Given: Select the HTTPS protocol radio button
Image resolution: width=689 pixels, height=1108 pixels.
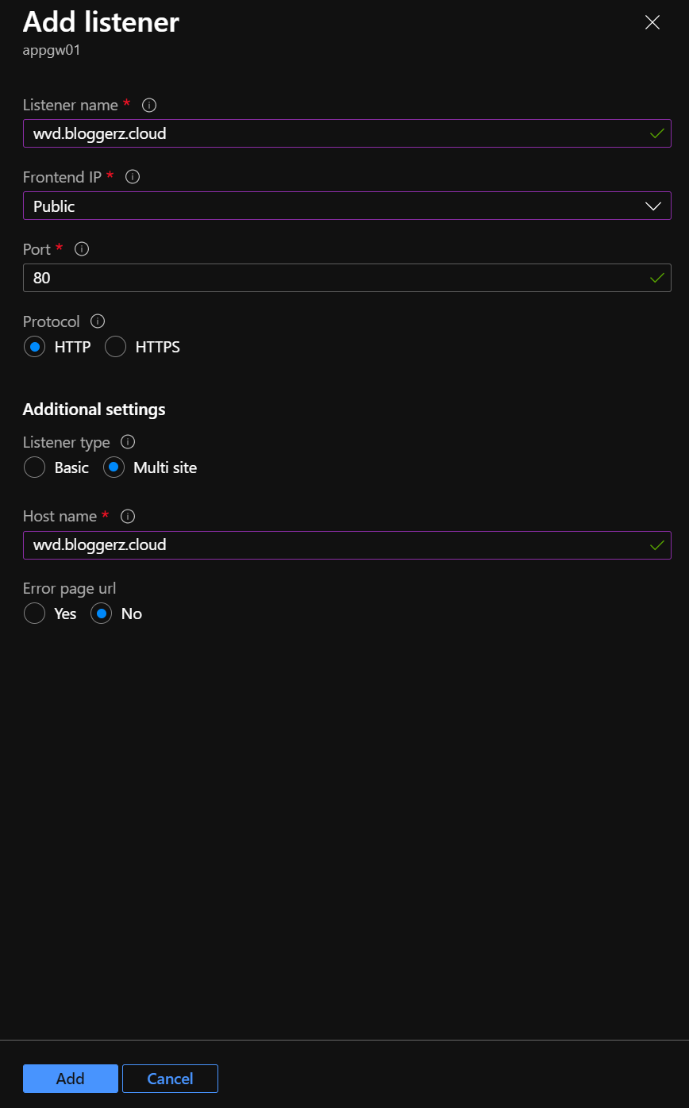Looking at the screenshot, I should pyautogui.click(x=115, y=347).
